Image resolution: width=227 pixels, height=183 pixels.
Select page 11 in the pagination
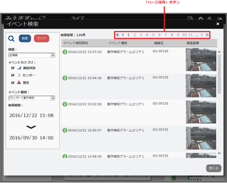pyautogui.click(x=191, y=35)
